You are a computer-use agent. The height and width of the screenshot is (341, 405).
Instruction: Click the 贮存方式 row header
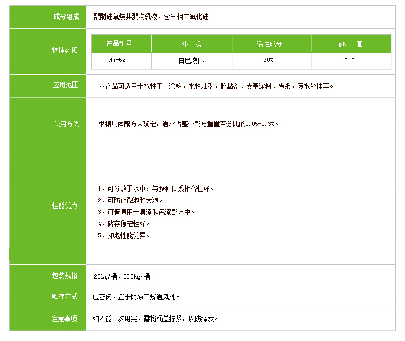click(65, 297)
